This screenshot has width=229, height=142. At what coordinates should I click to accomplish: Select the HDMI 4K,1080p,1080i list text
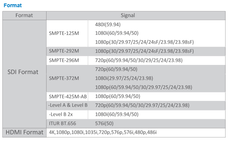coord(103,133)
